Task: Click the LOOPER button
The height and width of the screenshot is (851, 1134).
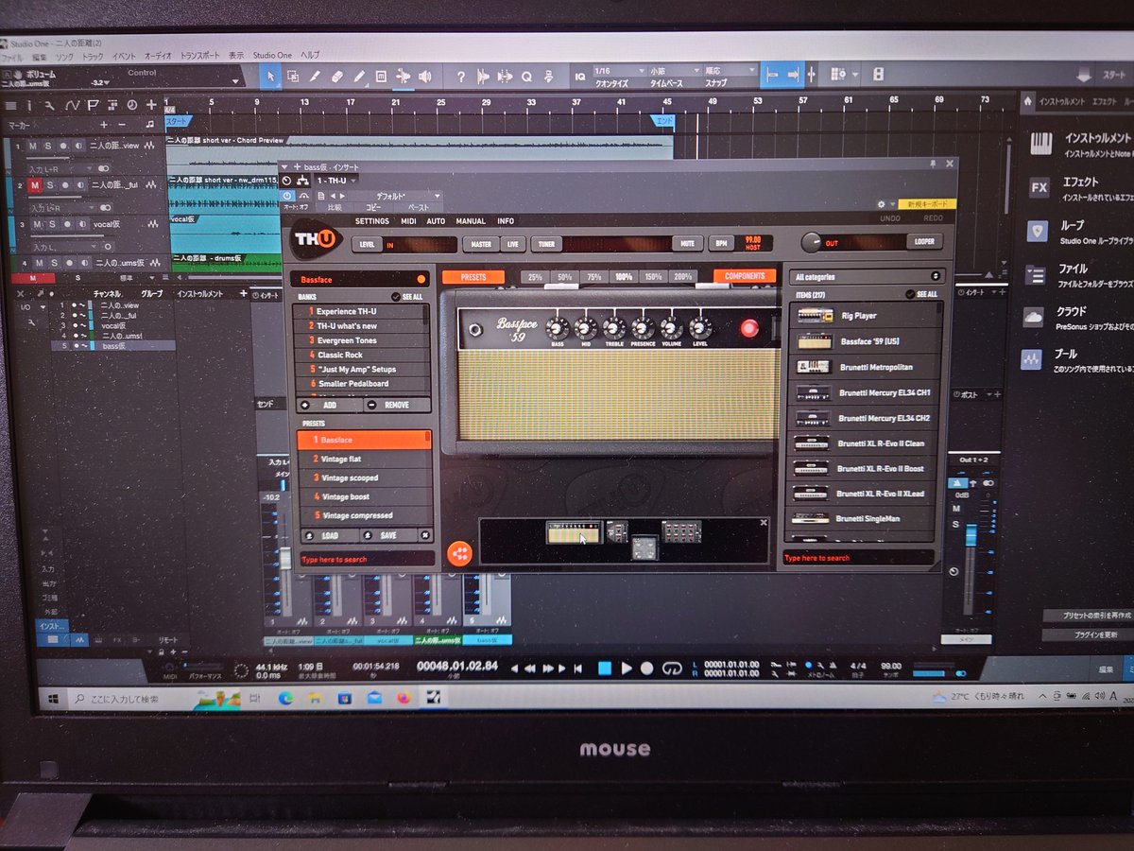Action: pos(923,241)
